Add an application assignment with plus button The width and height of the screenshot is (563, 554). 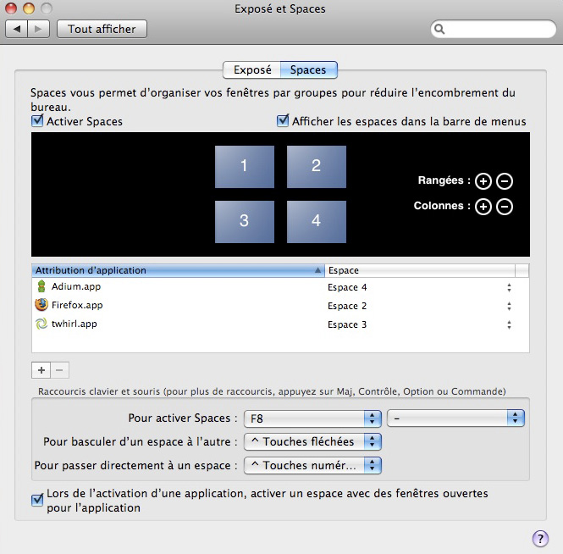pos(41,369)
